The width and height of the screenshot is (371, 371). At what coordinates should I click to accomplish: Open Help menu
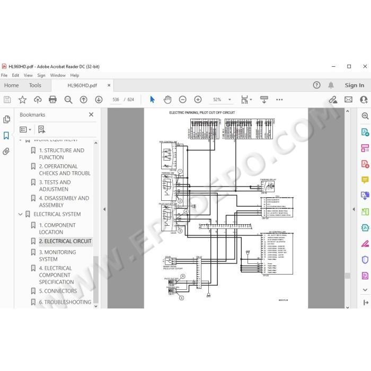75,75
